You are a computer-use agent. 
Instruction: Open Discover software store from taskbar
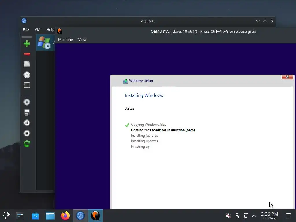point(35,216)
